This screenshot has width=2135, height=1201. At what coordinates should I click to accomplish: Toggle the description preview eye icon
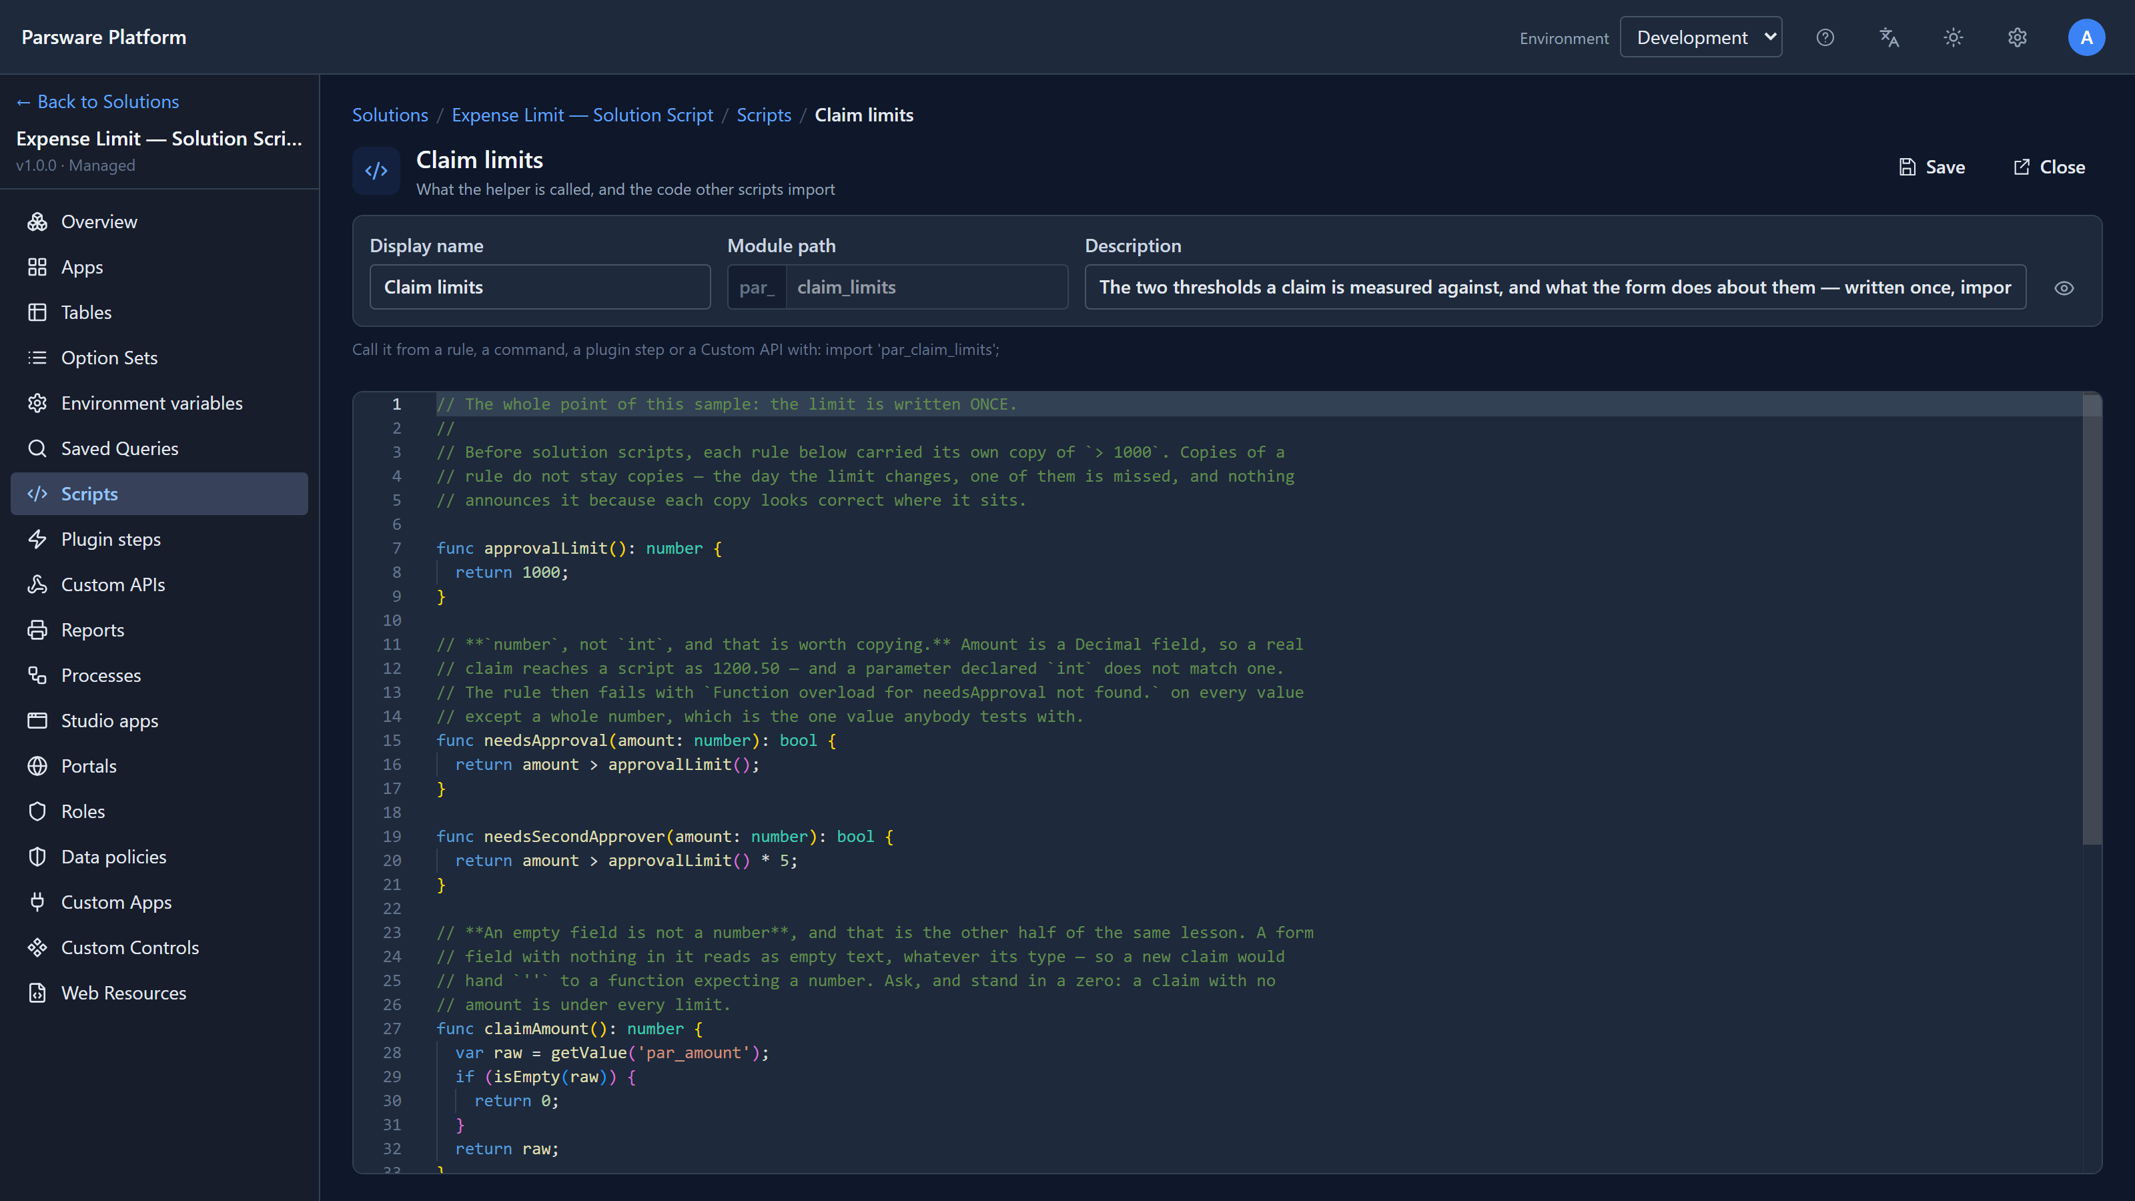point(2064,288)
